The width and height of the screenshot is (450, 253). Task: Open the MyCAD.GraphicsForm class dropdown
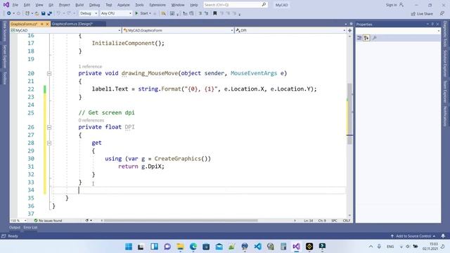pos(178,30)
